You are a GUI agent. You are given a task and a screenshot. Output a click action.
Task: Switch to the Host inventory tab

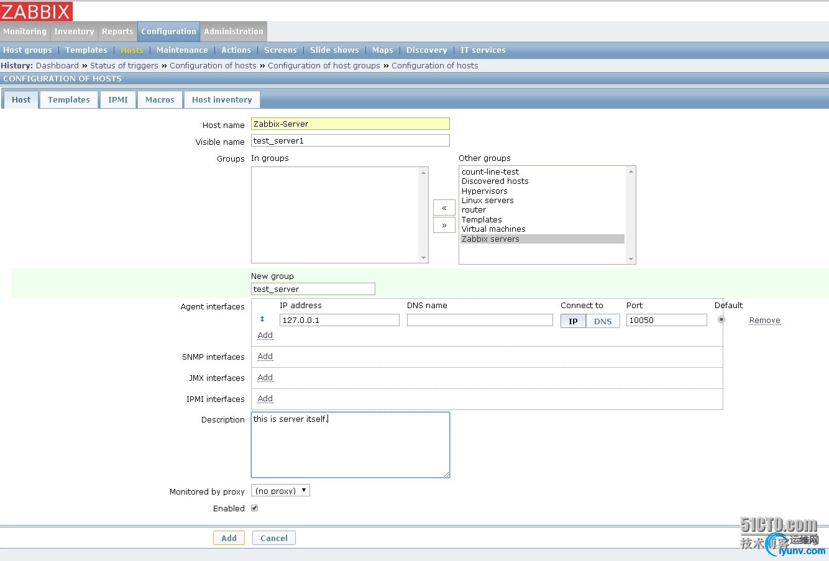pyautogui.click(x=222, y=99)
